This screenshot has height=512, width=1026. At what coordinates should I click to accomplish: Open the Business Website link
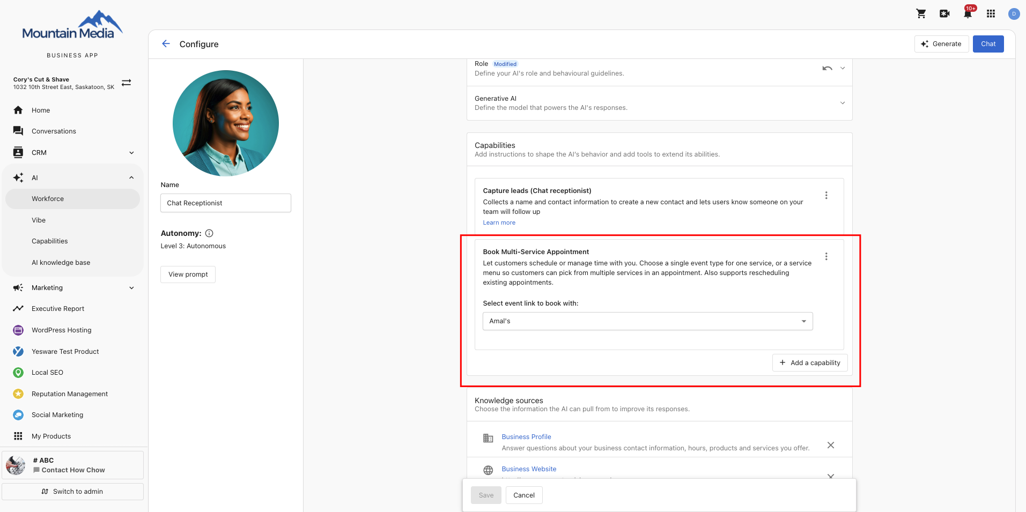point(529,469)
